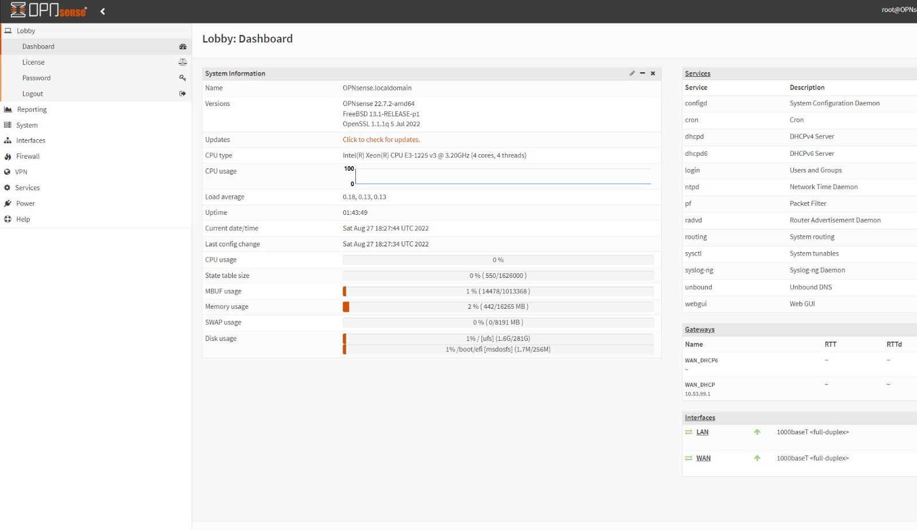The image size is (917, 530).
Task: Click the Password key icon
Action: (x=183, y=78)
